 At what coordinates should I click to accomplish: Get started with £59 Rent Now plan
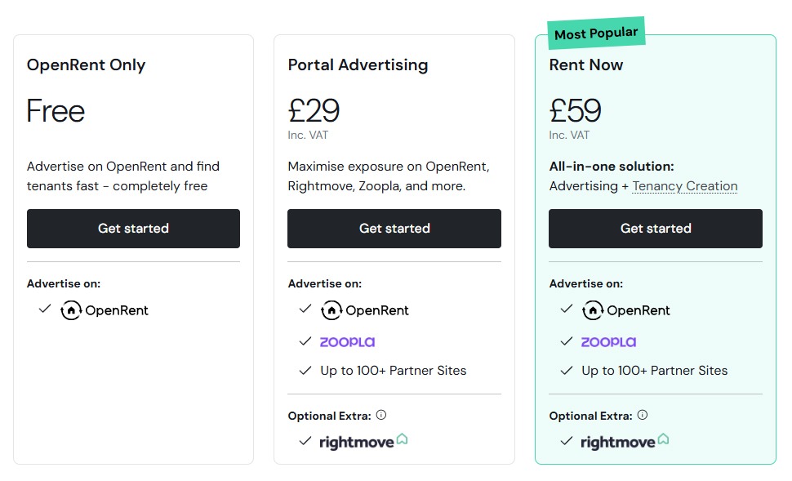pyautogui.click(x=656, y=229)
